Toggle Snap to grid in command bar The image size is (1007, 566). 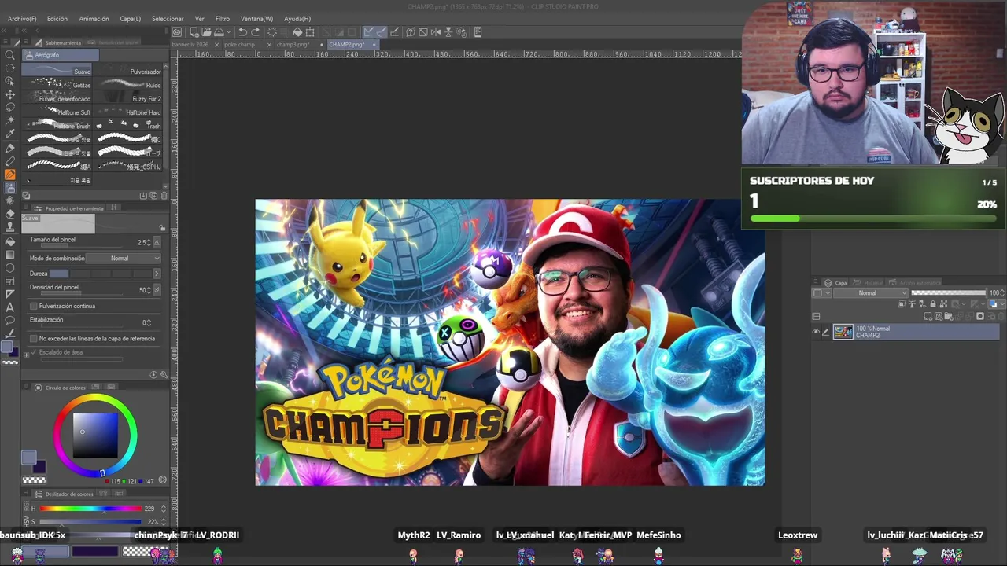(x=394, y=32)
